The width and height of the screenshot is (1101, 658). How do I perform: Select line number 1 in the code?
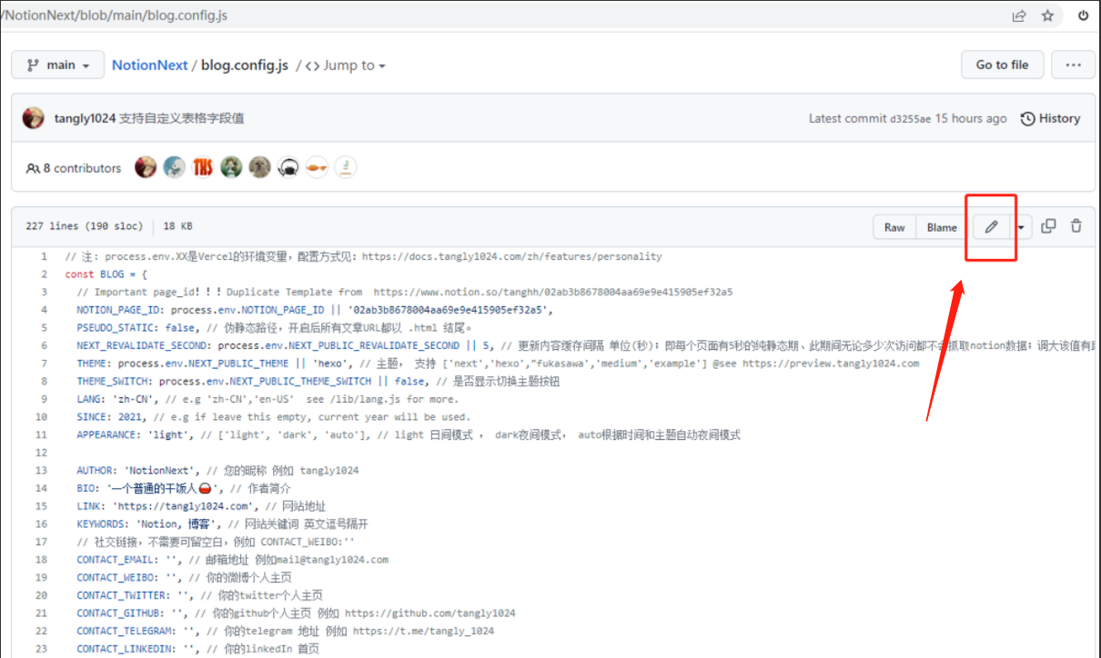click(x=43, y=256)
